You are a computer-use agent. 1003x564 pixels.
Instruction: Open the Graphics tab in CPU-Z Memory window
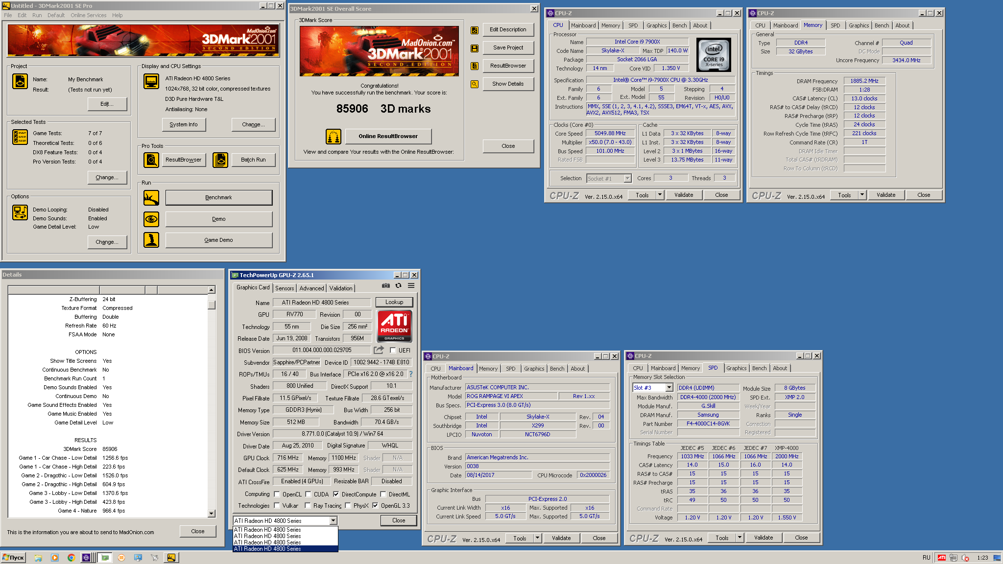859,25
